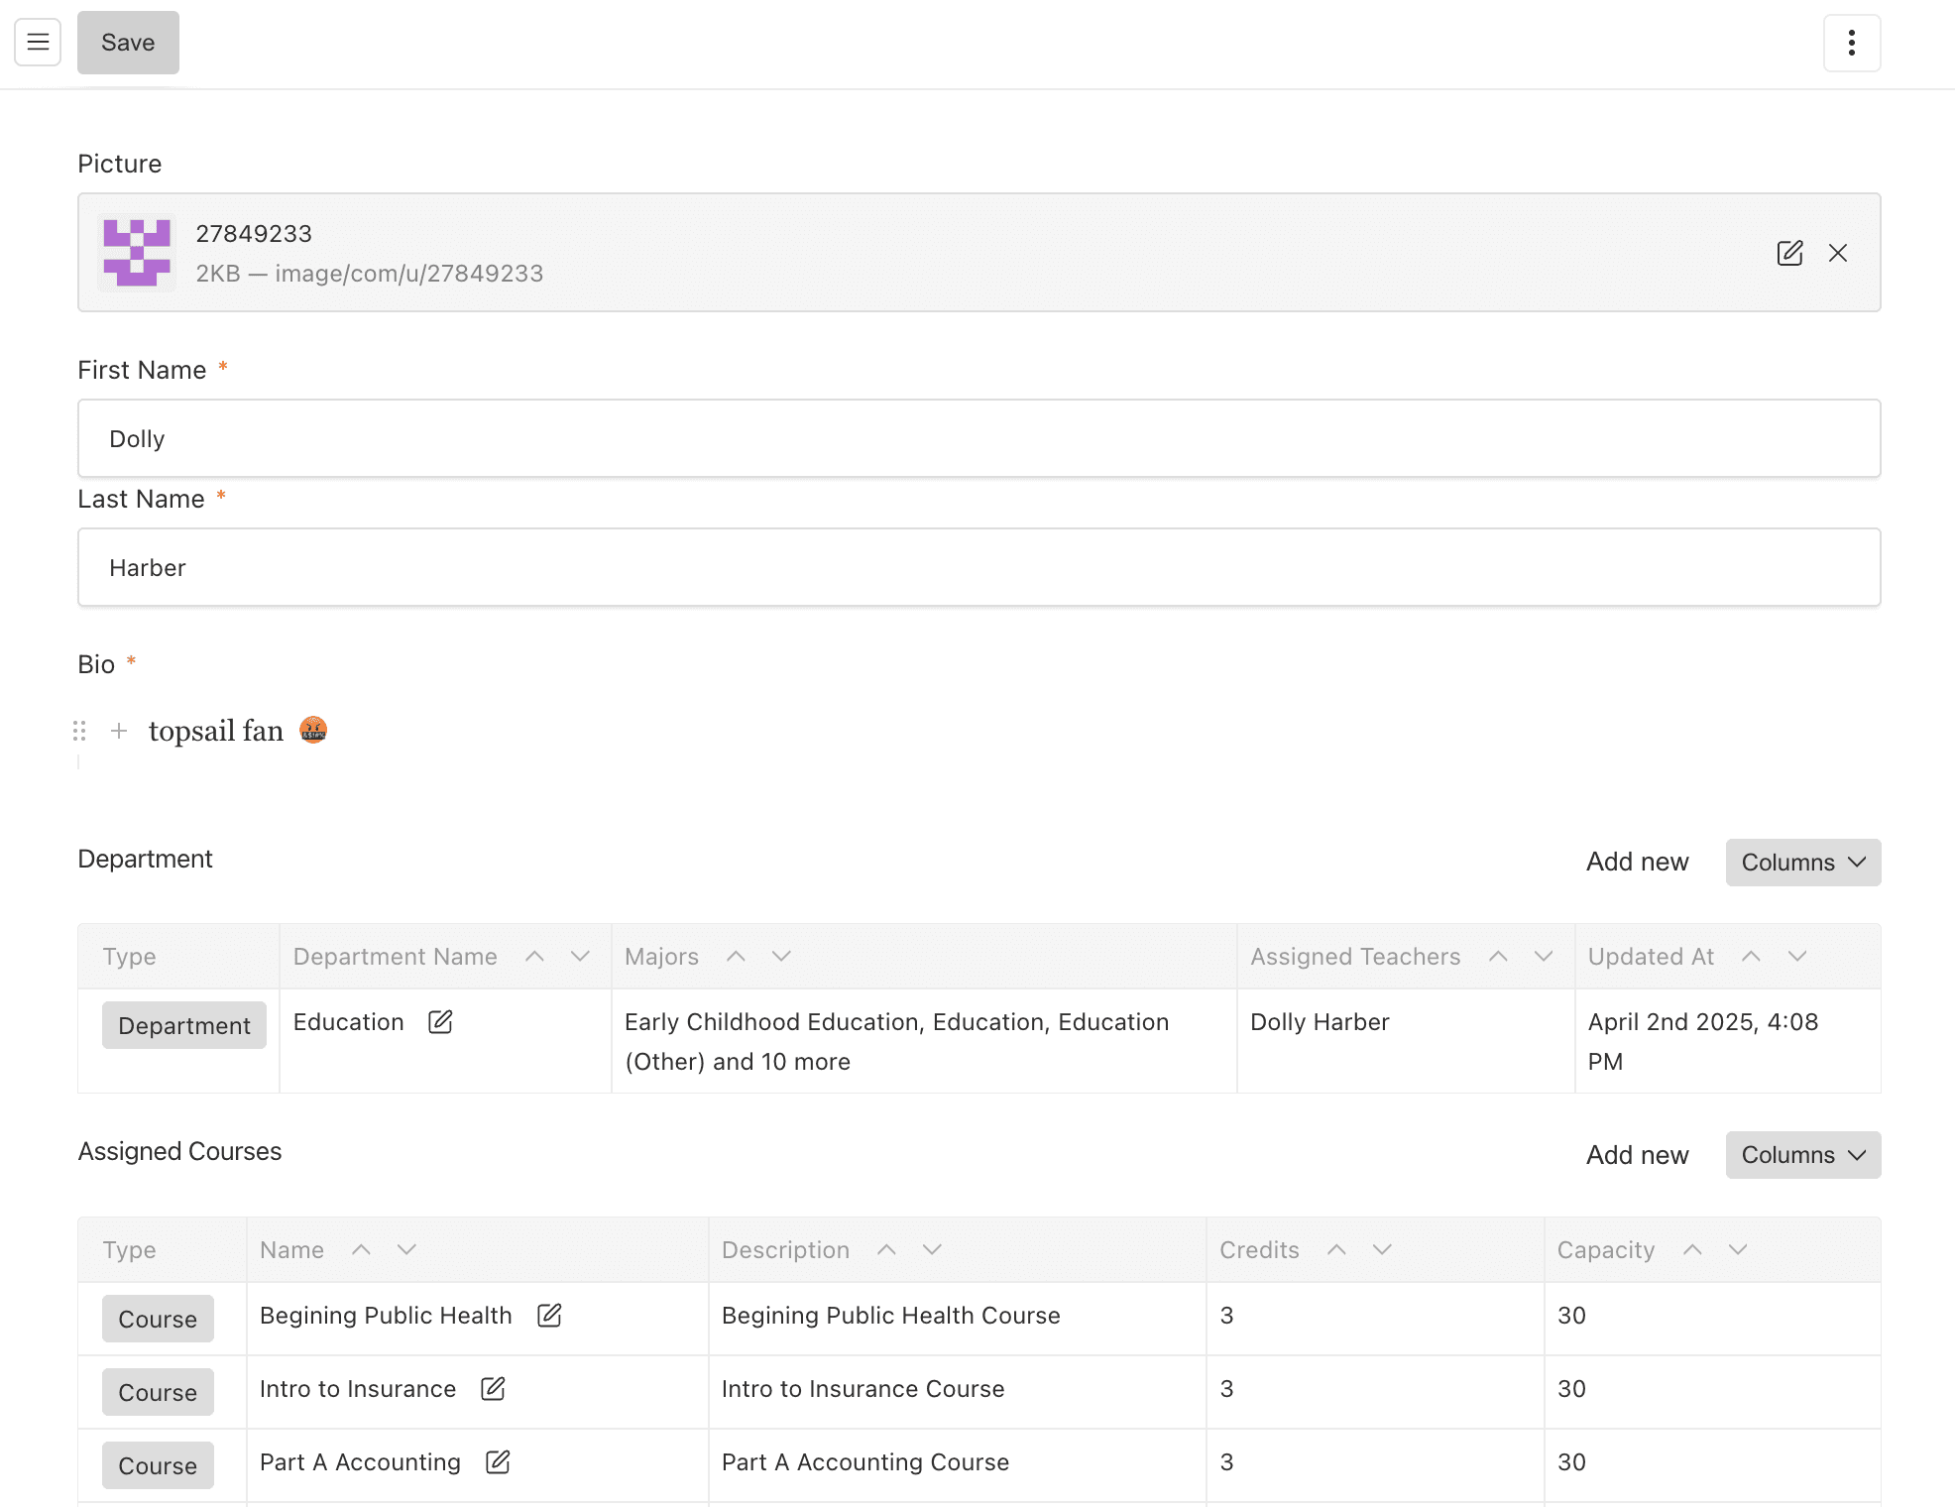Viewport: 1955px width, 1507px height.
Task: Edit the Part A Accounting course
Action: (498, 1462)
